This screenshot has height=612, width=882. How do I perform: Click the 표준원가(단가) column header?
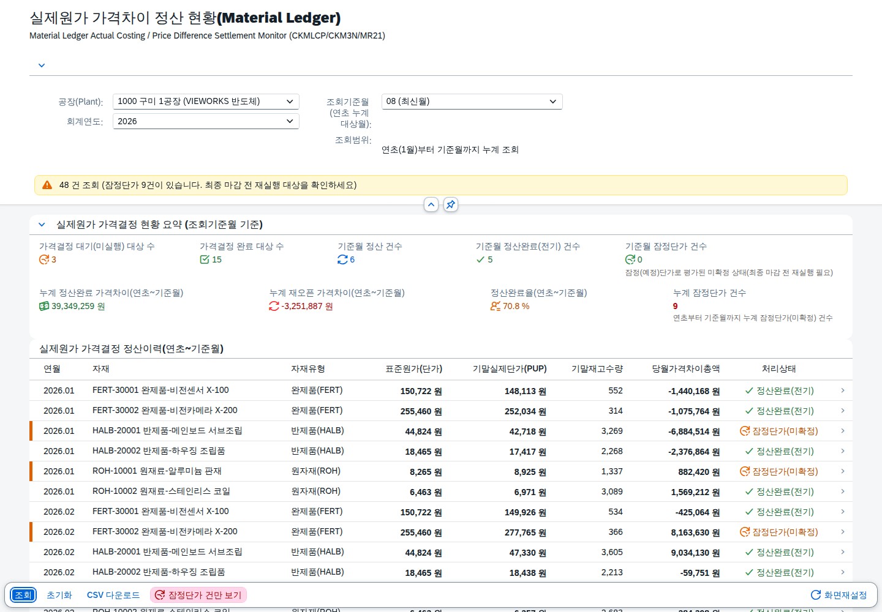tap(413, 369)
